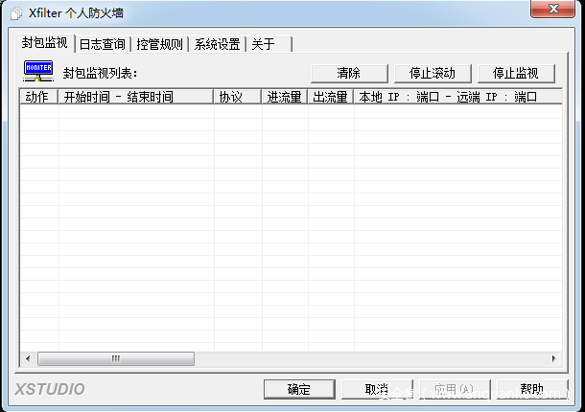Click the 清除 button
This screenshot has height=412, width=585.
coord(349,74)
